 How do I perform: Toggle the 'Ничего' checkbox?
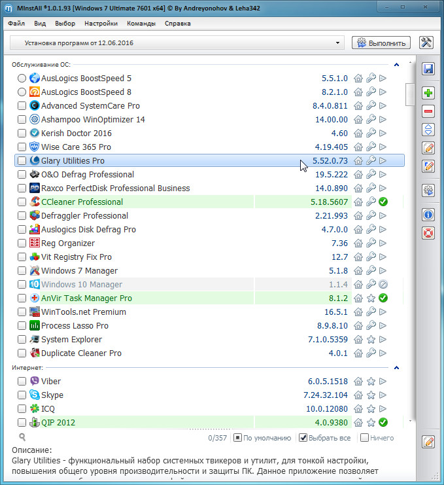coord(365,438)
